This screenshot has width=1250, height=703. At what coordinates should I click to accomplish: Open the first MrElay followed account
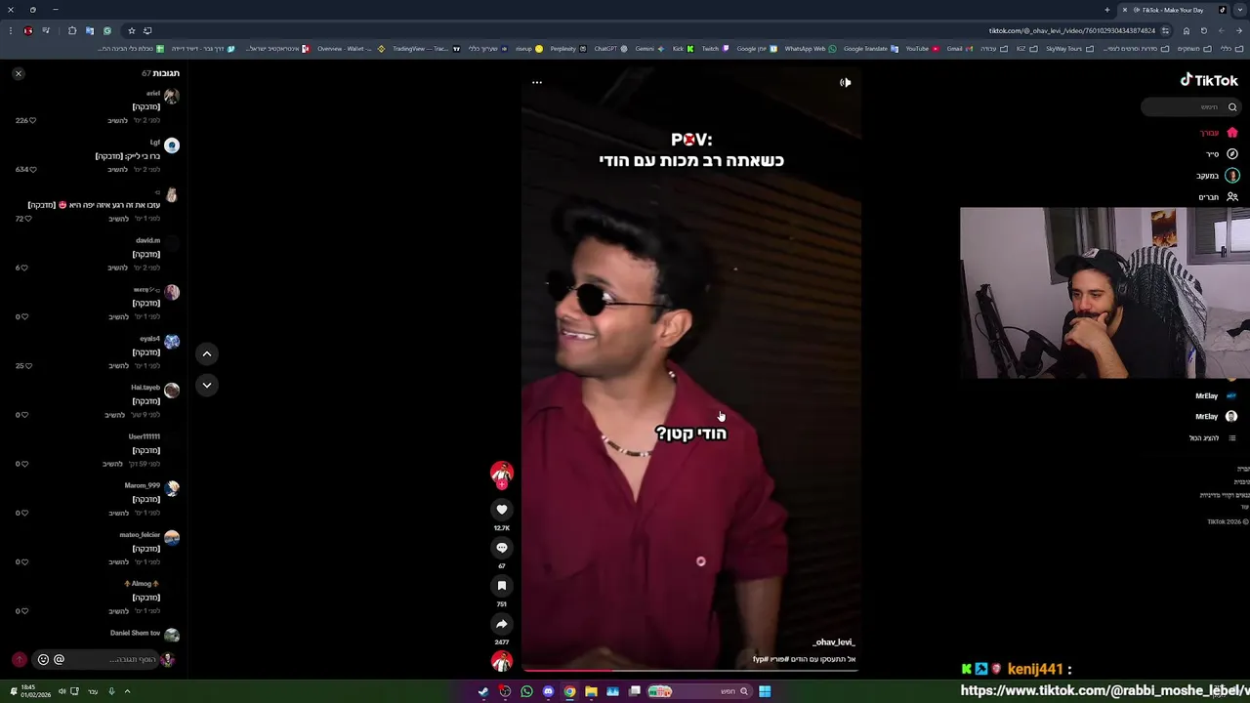point(1216,395)
